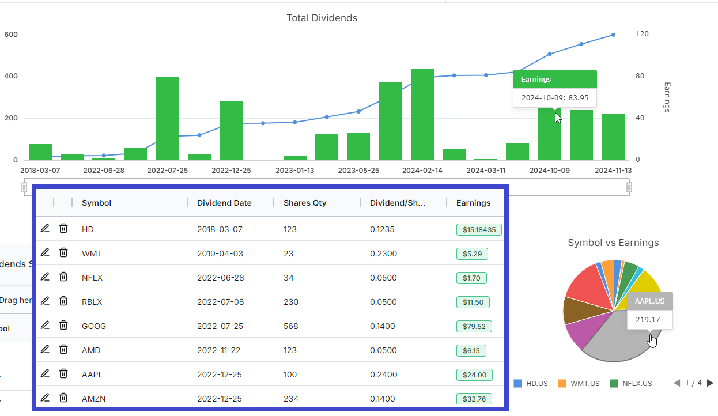Click the $32.76 earnings badge

click(x=474, y=399)
